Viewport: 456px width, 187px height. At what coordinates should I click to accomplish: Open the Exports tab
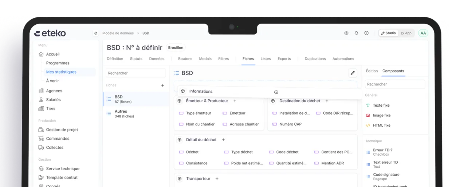[284, 59]
